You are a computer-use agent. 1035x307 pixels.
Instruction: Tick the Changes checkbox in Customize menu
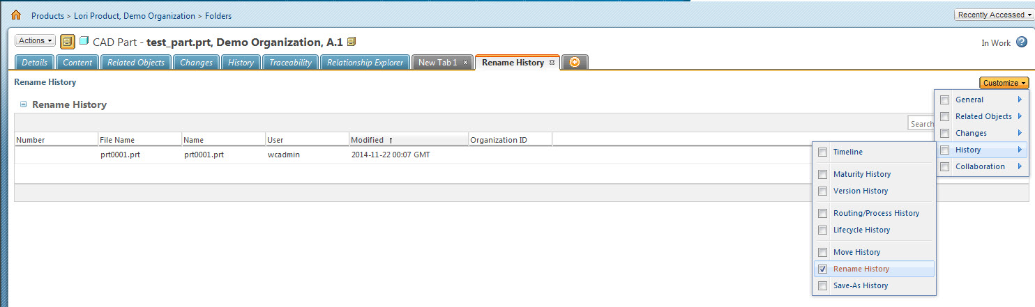[x=944, y=133]
